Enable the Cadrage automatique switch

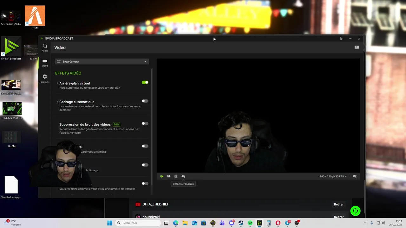[x=145, y=101]
